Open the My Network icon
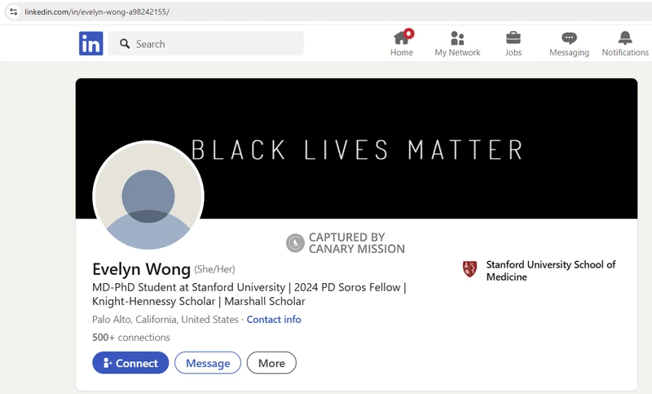 tap(457, 38)
